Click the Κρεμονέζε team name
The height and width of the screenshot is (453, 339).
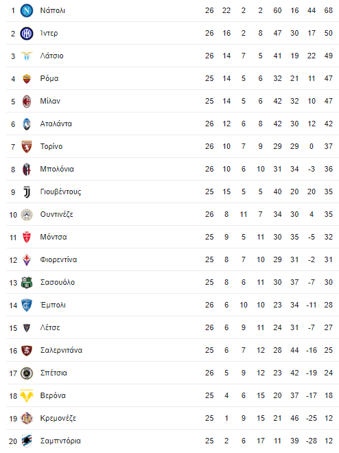pyautogui.click(x=58, y=418)
